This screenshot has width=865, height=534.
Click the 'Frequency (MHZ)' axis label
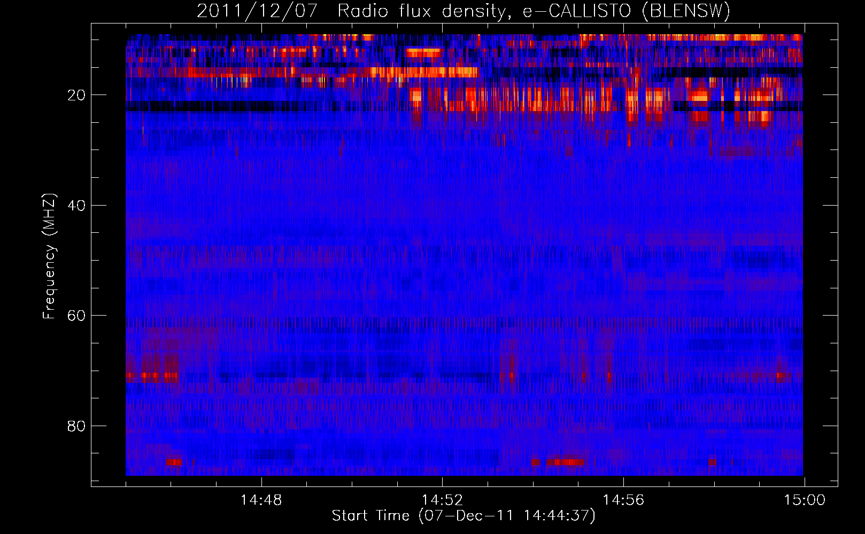pyautogui.click(x=49, y=256)
